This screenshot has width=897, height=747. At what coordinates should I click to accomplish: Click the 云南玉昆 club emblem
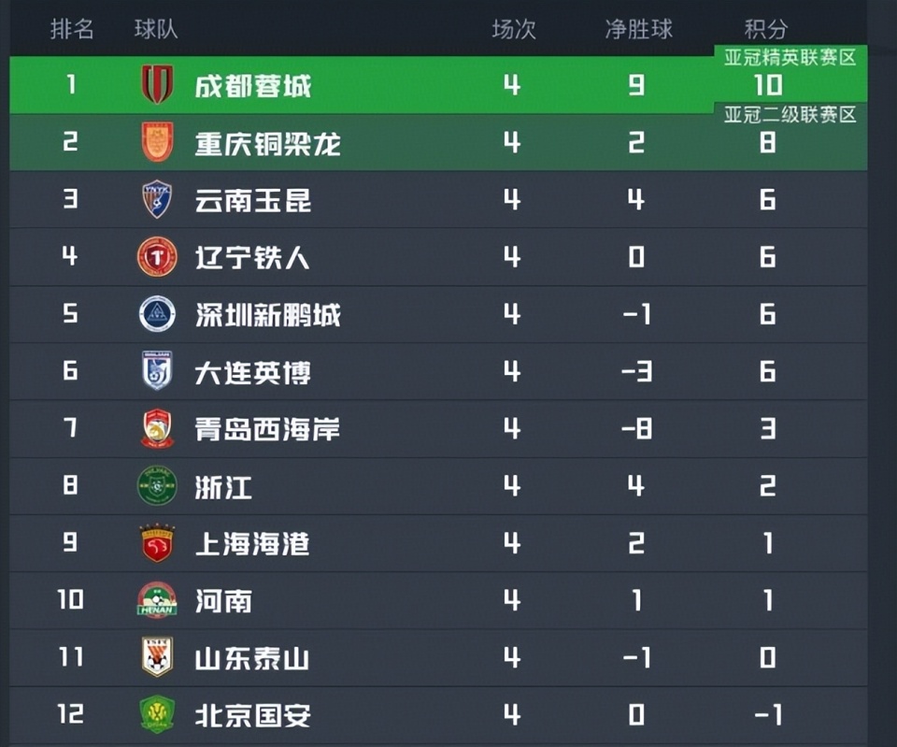click(156, 199)
